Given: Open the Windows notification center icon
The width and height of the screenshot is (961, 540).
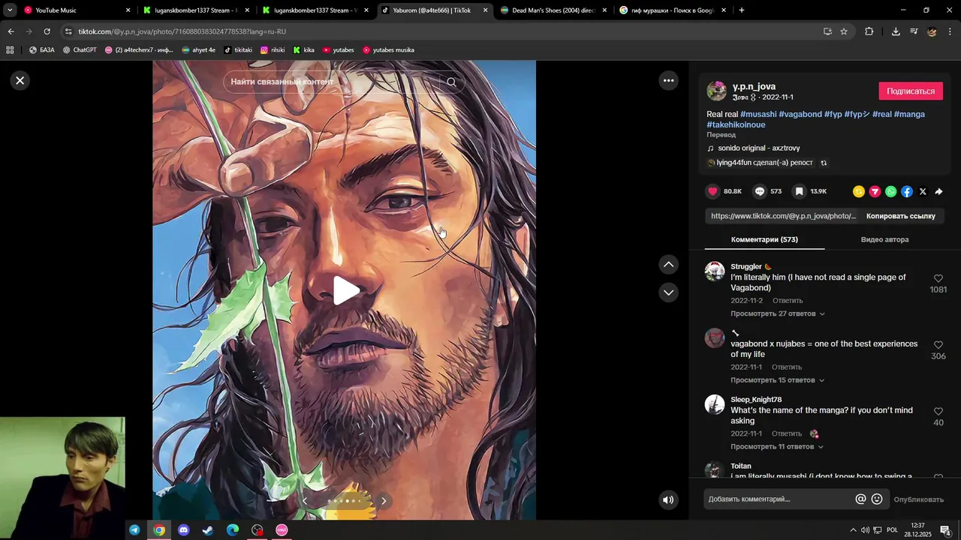Looking at the screenshot, I should coord(946,530).
